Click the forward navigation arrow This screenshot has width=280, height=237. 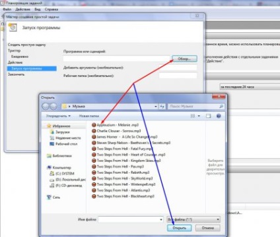[53, 107]
